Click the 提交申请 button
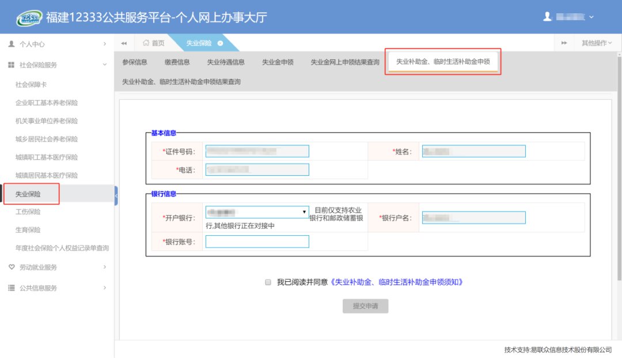 point(365,306)
